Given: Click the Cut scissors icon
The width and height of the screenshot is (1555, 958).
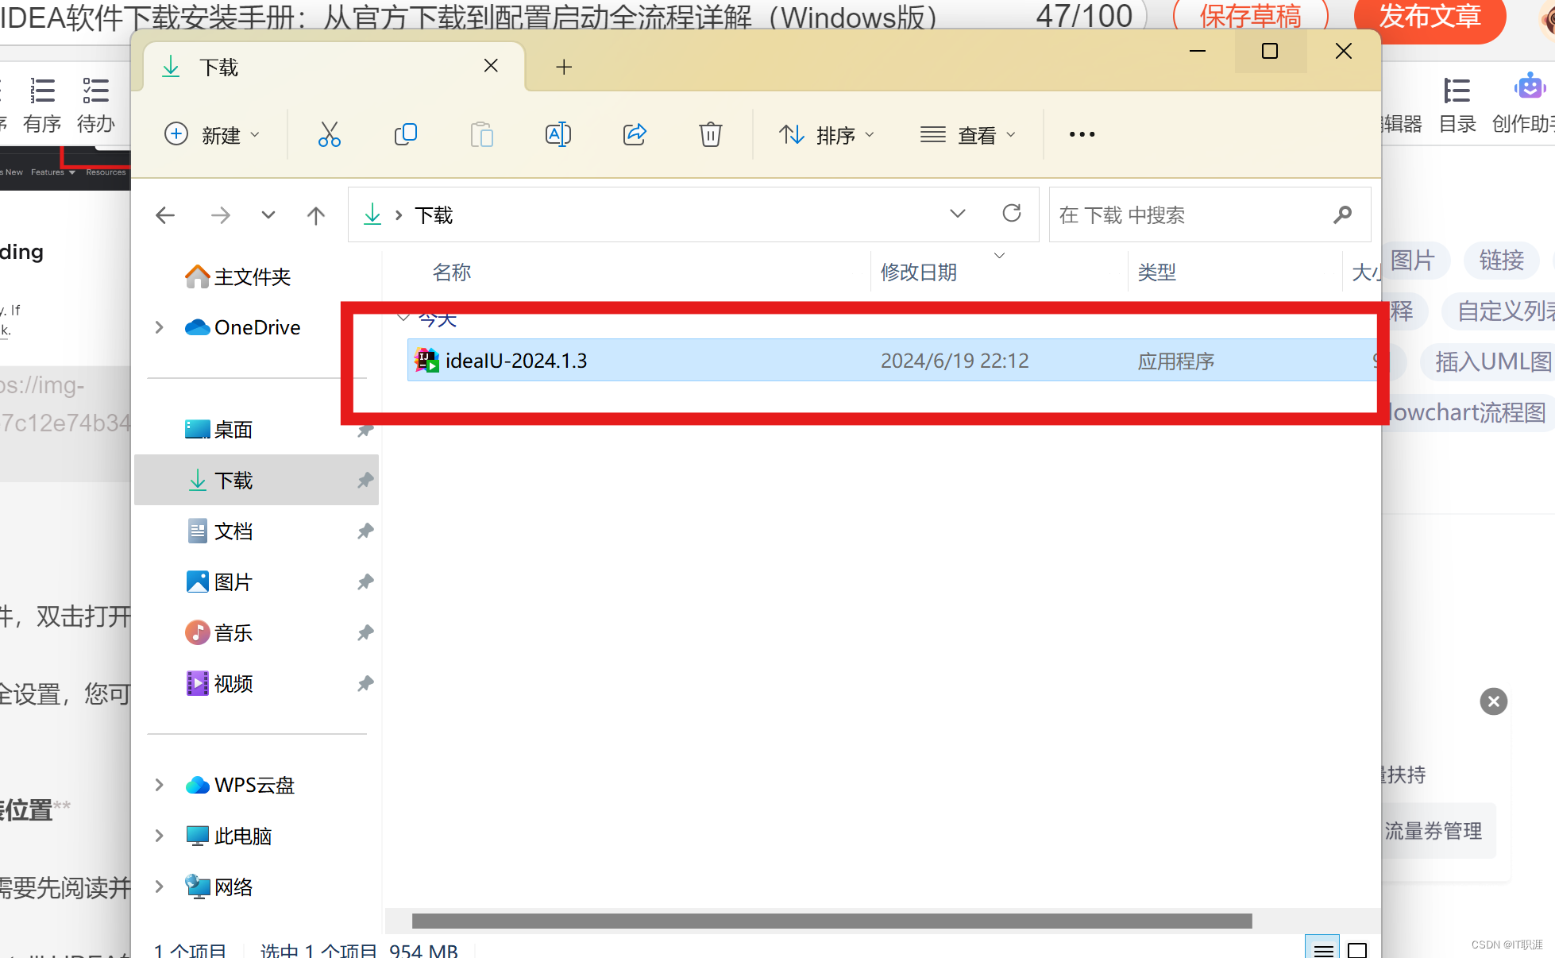Looking at the screenshot, I should point(329,134).
